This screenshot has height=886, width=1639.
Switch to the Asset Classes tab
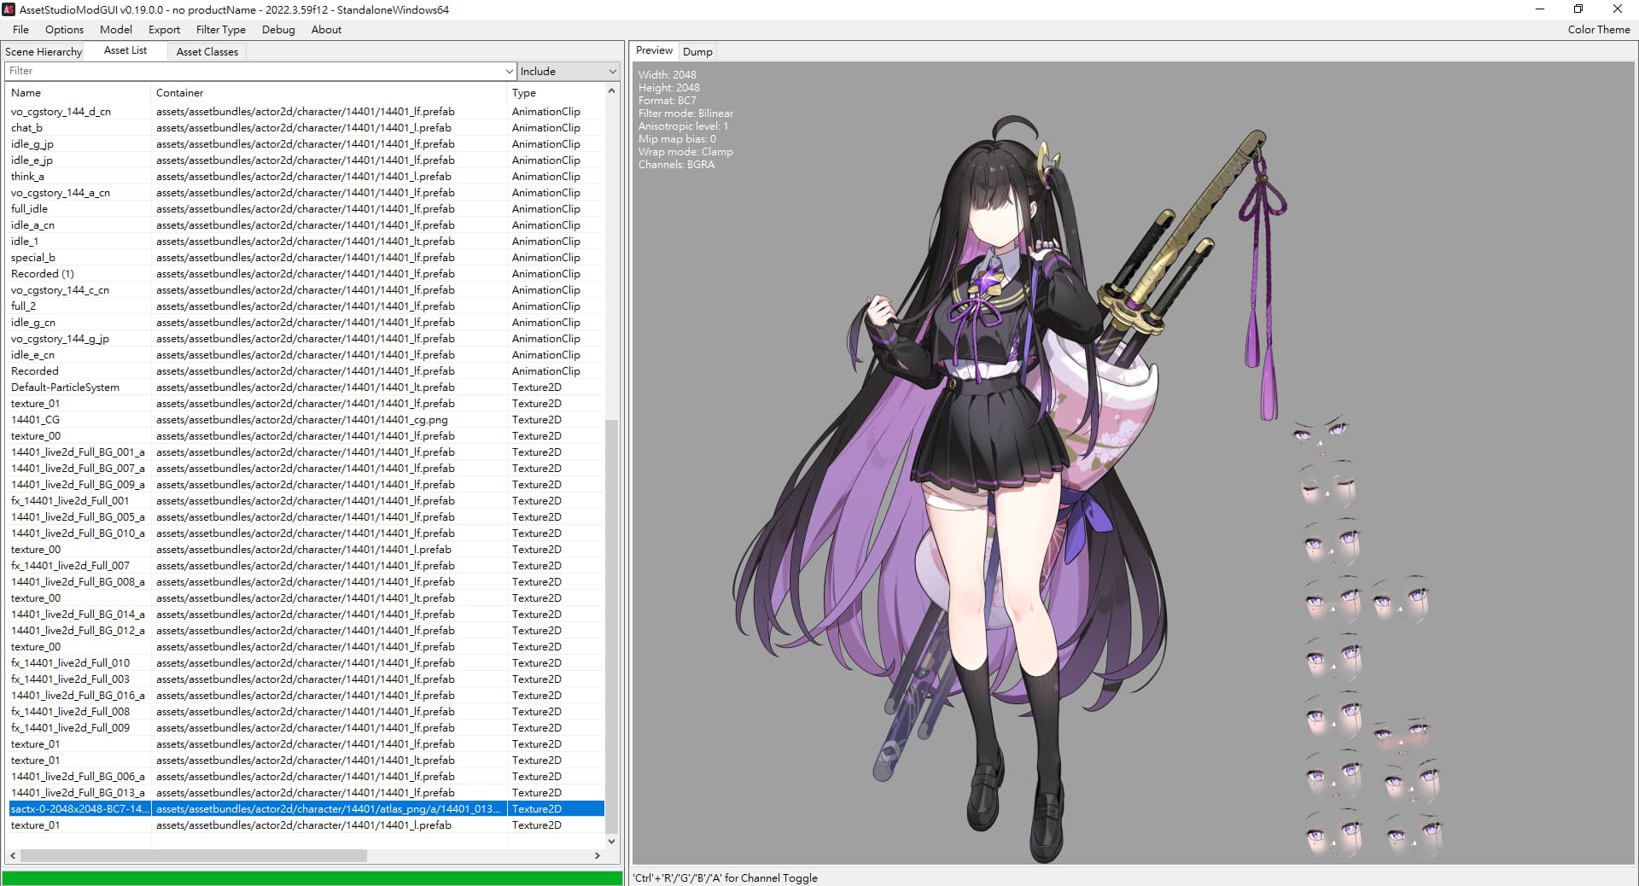[207, 52]
